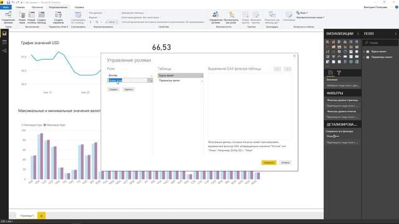Select the funnel visual icon
This screenshot has width=399, height=224.
pos(334,57)
